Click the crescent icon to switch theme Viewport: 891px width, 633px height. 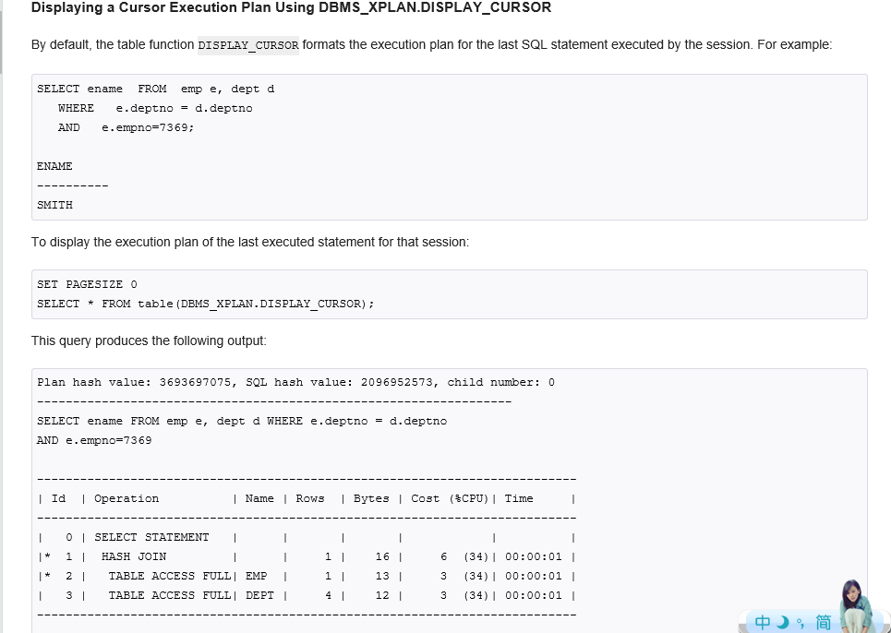pos(783,623)
